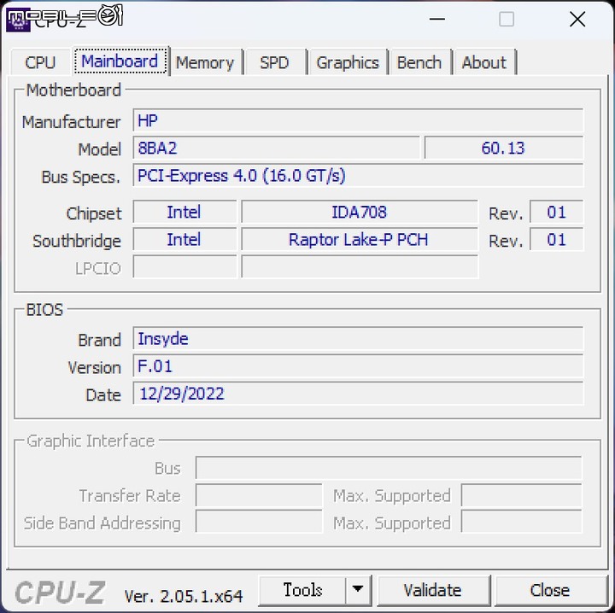
Task: Go to the Graphics tab
Action: 348,62
